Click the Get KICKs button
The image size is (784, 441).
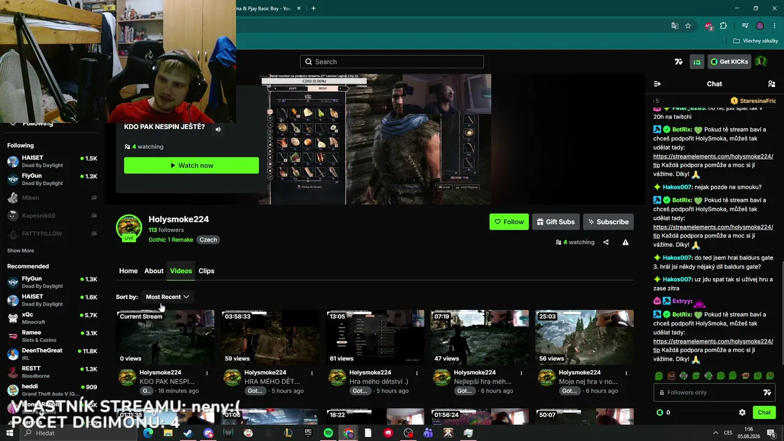click(729, 62)
